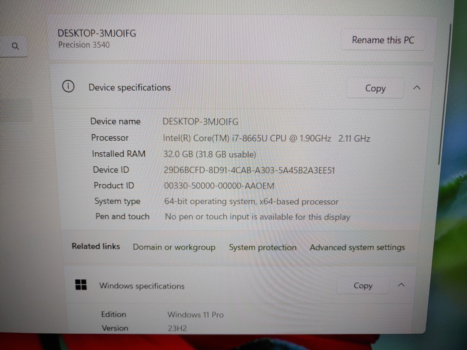The height and width of the screenshot is (350, 467).
Task: Click the Device ID label
Action: coord(111,169)
